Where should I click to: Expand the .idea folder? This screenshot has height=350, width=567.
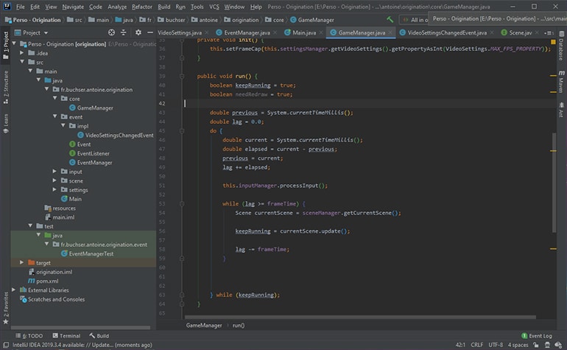pyautogui.click(x=21, y=53)
